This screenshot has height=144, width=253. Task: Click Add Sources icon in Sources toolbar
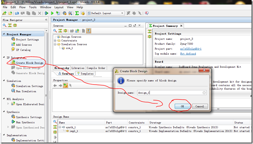(x=77, y=31)
